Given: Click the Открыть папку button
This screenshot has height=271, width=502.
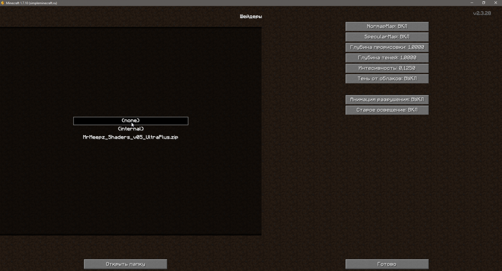Looking at the screenshot, I should (x=125, y=264).
